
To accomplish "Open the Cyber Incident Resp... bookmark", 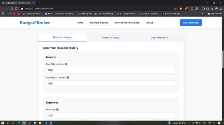I will (x=104, y=14).
